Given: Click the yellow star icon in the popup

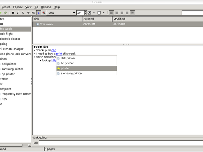Looking at the screenshot, I should (x=58, y=69).
